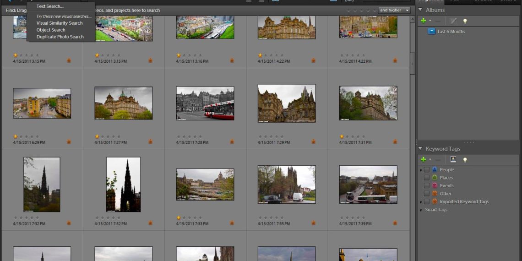This screenshot has height=261, width=522.
Task: Open the dropdown arrow beside the Albums plus icon
Action: pyautogui.click(x=430, y=21)
